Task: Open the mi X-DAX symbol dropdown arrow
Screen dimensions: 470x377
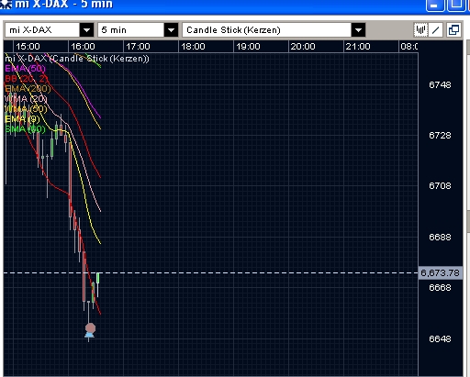Action: pyautogui.click(x=86, y=30)
